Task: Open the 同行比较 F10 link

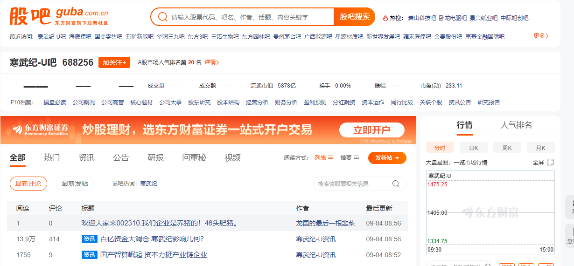Action: click(402, 102)
